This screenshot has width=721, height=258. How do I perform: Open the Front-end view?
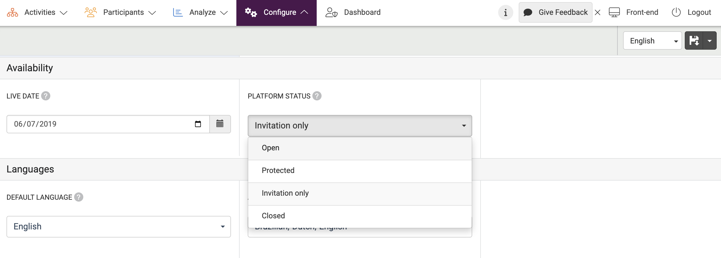[x=634, y=13]
